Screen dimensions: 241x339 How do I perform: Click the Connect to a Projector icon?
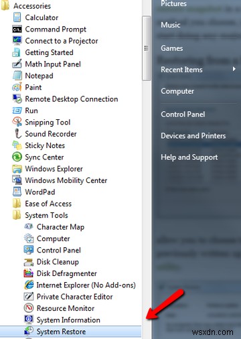(x=17, y=41)
